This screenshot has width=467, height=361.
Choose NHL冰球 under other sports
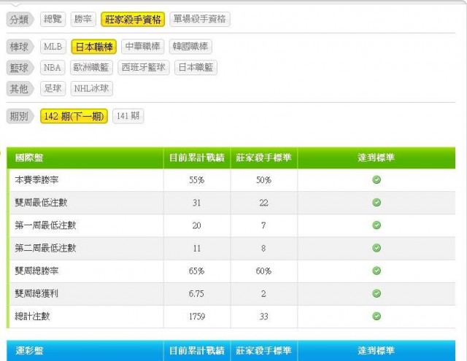tap(92, 89)
